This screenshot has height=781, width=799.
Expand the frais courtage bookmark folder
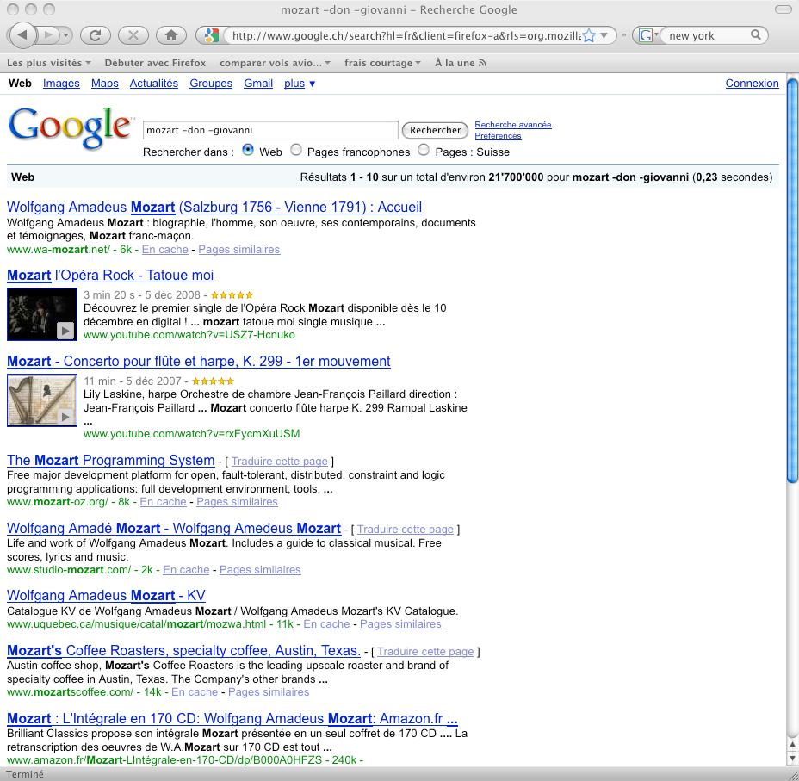pyautogui.click(x=382, y=63)
